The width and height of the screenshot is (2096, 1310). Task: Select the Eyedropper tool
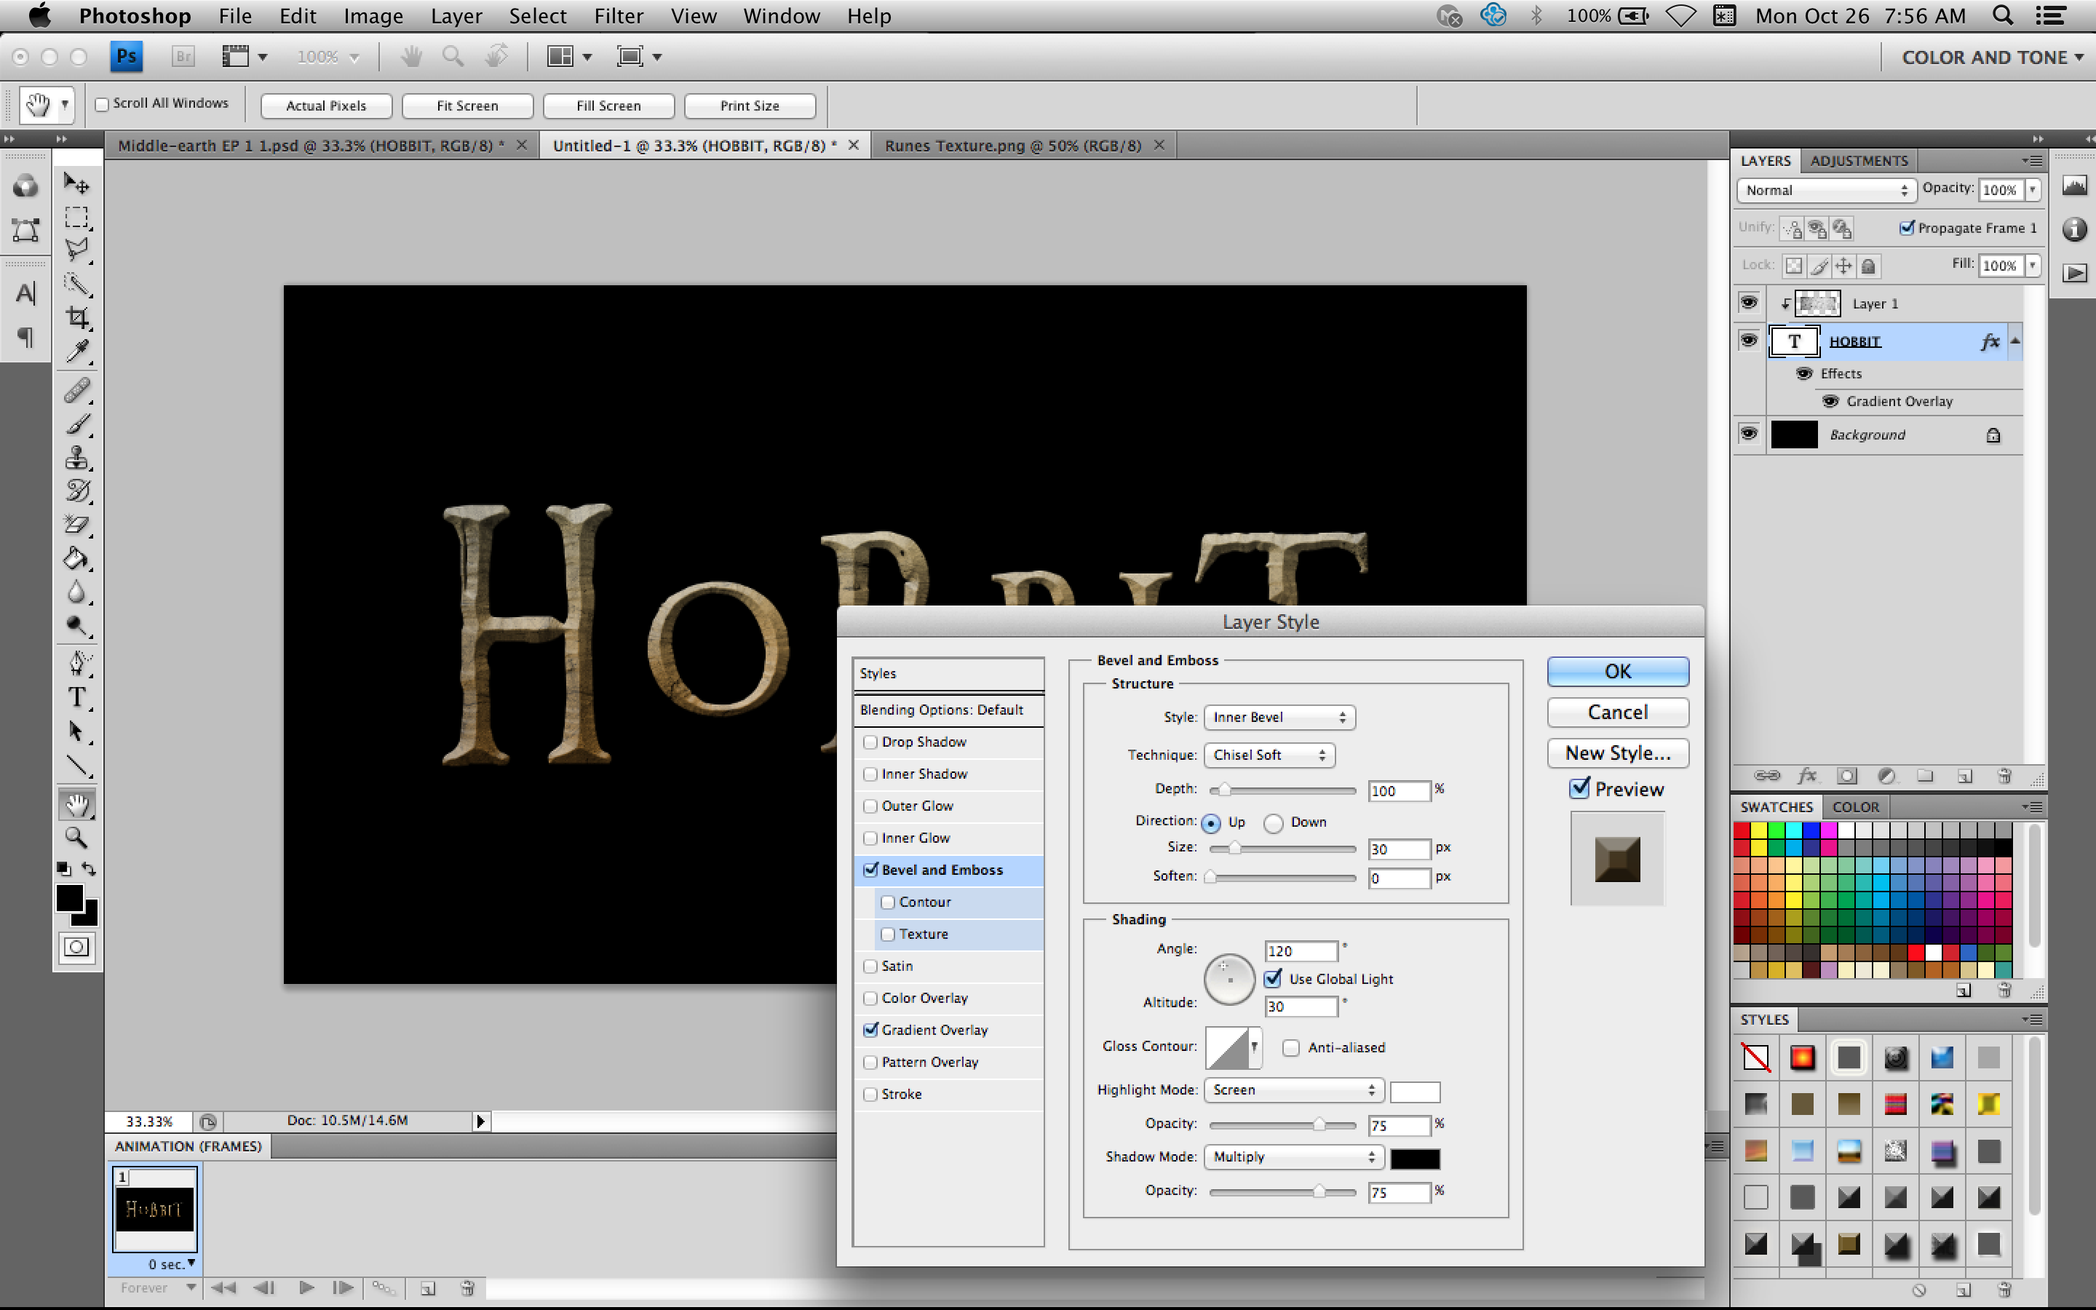[77, 351]
